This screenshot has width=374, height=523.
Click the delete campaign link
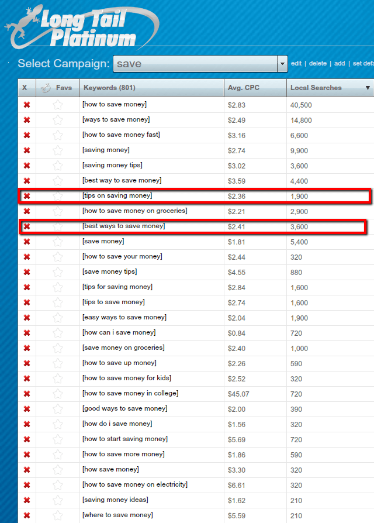(318, 63)
